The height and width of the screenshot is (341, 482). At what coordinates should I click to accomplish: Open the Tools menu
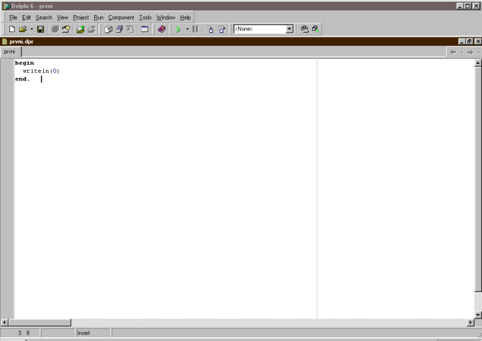[145, 18]
